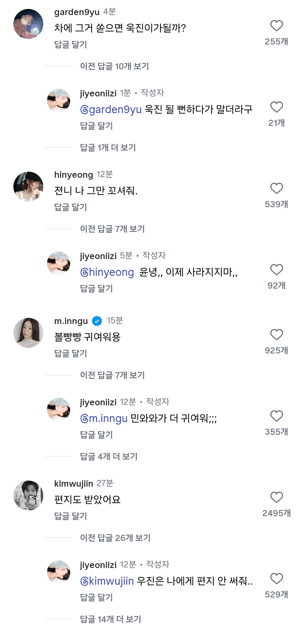Open kimwujiin's profile picture
This screenshot has width=300, height=629.
click(x=28, y=496)
